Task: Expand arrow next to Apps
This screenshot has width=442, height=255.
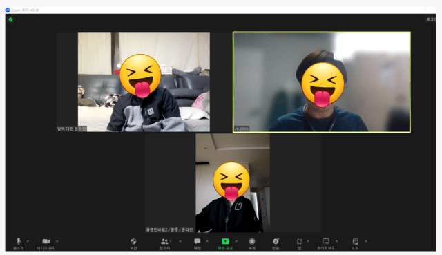Action: 308,241
